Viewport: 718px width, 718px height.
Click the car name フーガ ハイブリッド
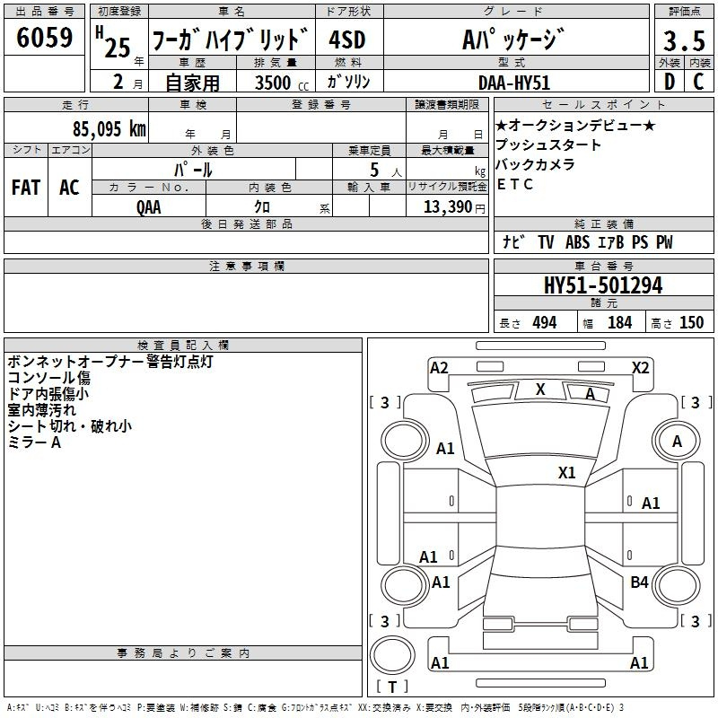coord(230,39)
